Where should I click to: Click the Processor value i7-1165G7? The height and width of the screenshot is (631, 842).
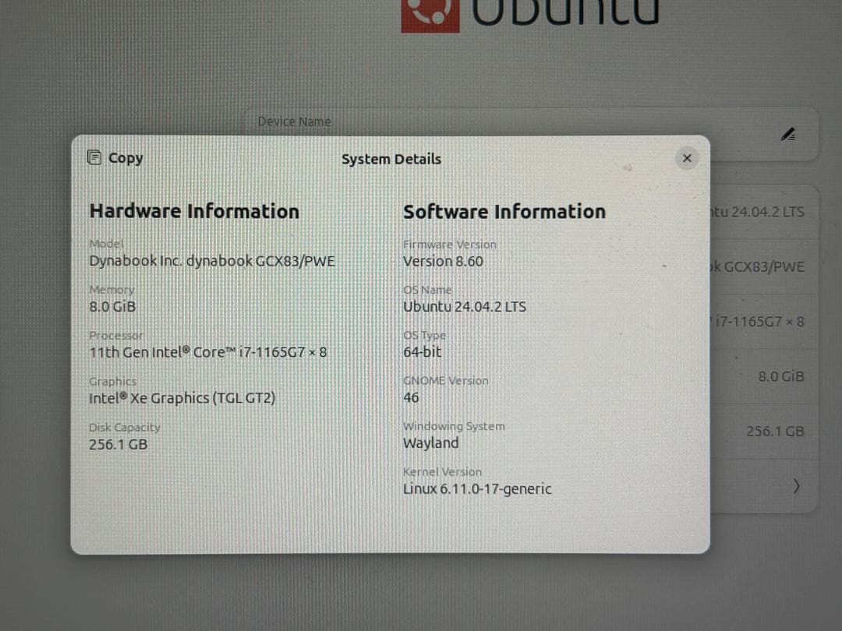tap(207, 352)
